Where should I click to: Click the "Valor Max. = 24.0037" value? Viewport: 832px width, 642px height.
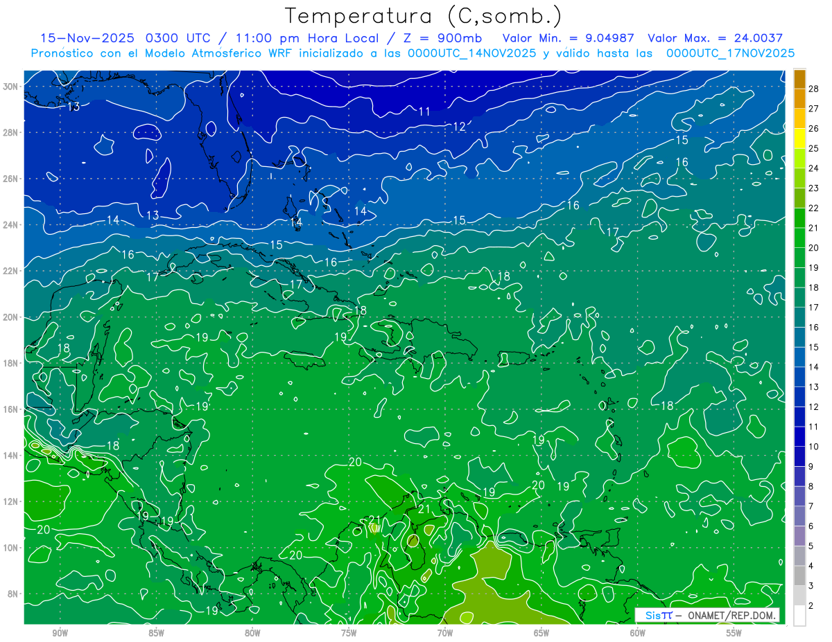[x=715, y=38]
